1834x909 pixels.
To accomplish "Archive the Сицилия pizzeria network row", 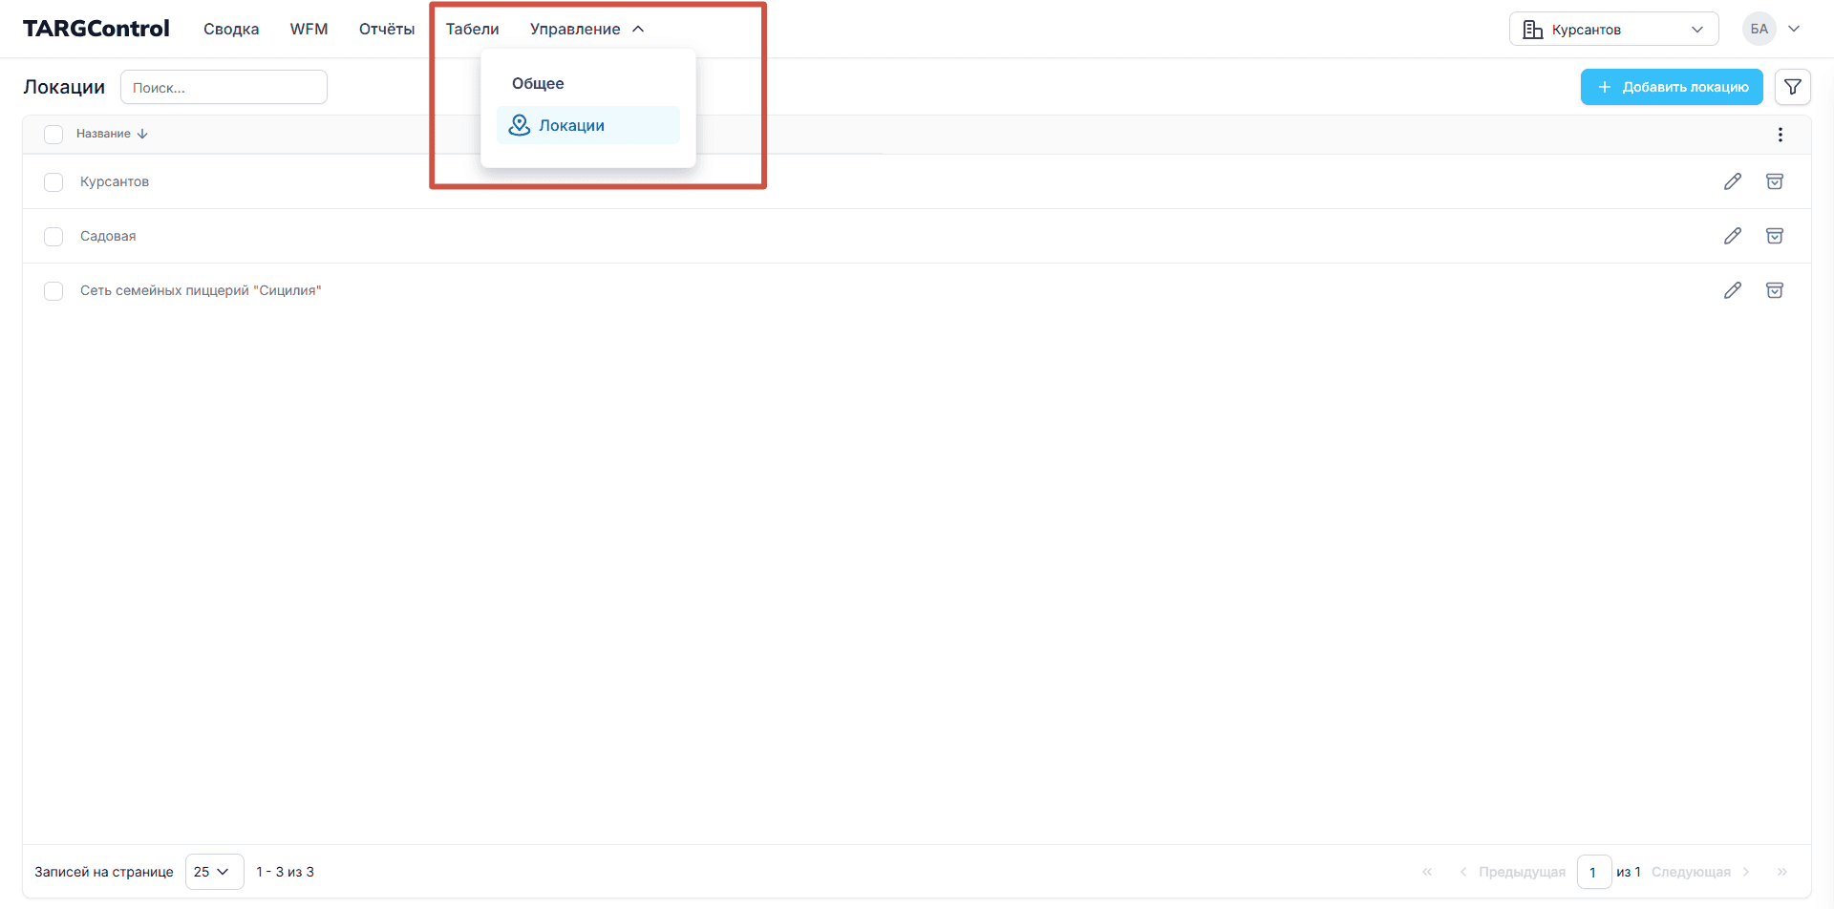I will pos(1774,290).
